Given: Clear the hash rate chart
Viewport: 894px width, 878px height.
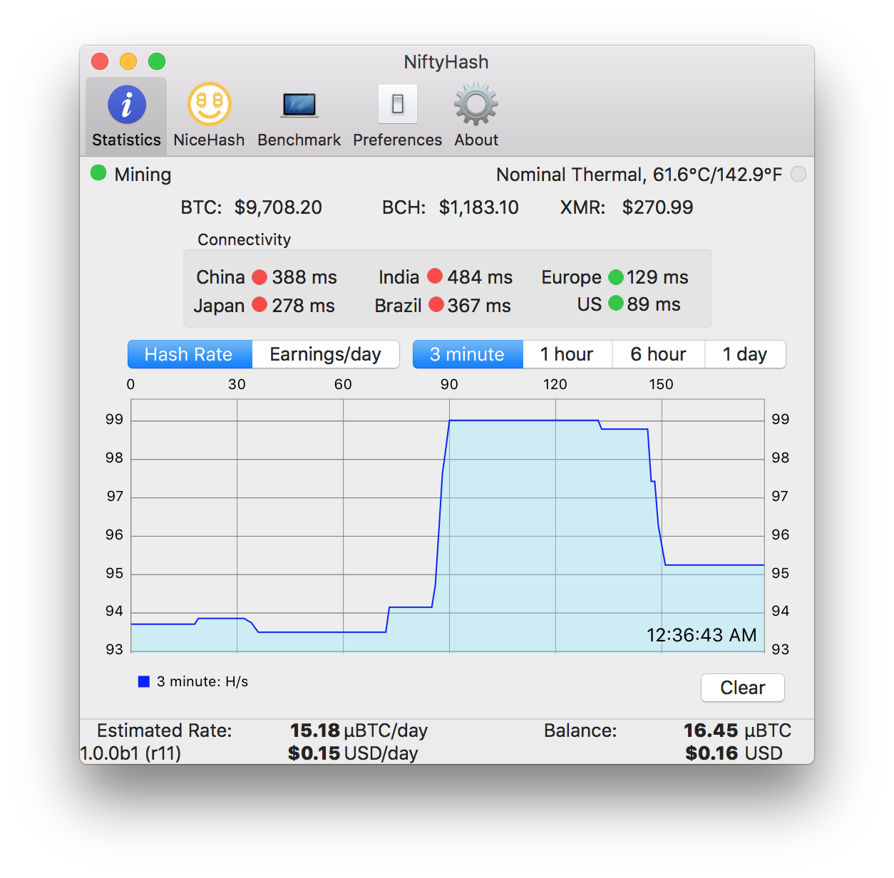Looking at the screenshot, I should pyautogui.click(x=743, y=688).
